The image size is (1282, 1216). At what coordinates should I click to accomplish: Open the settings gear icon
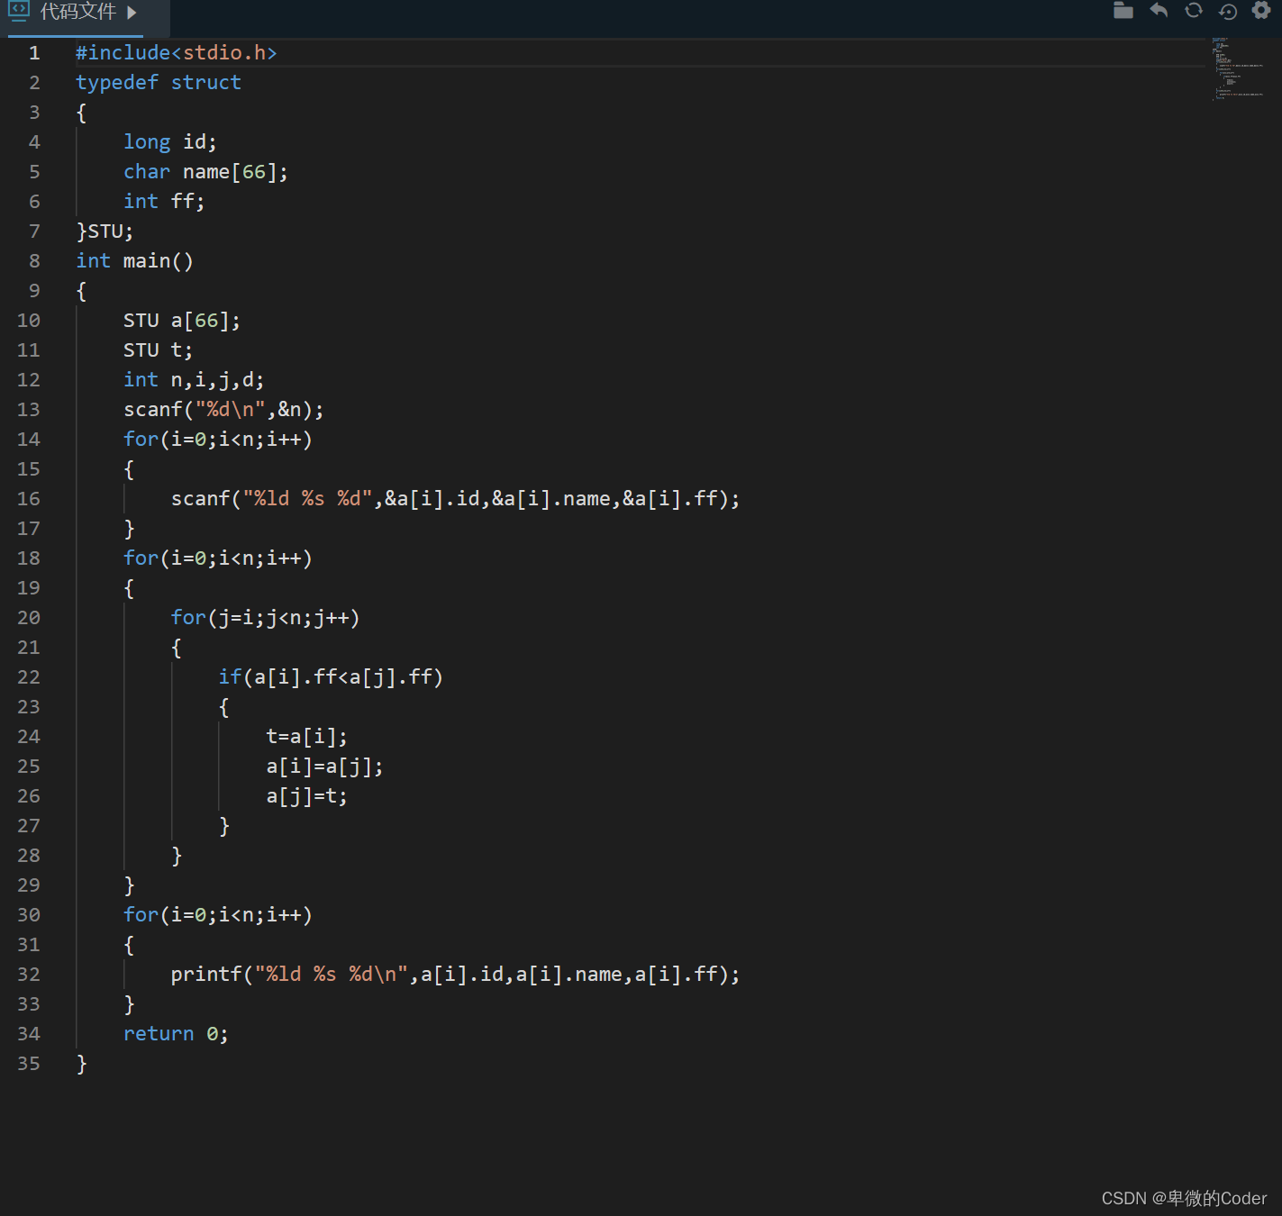click(1261, 10)
